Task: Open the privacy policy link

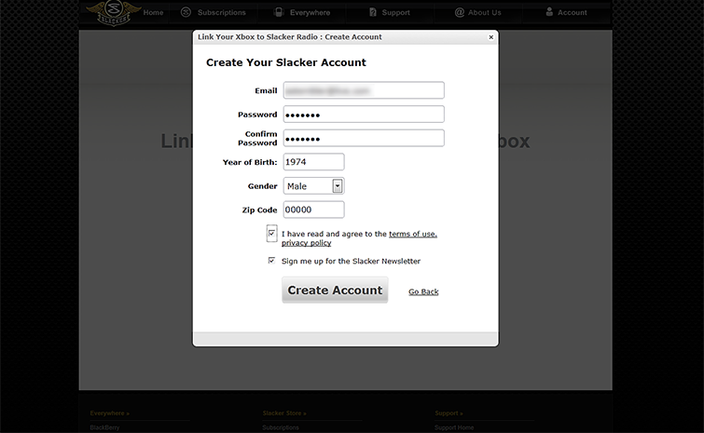Action: tap(306, 243)
